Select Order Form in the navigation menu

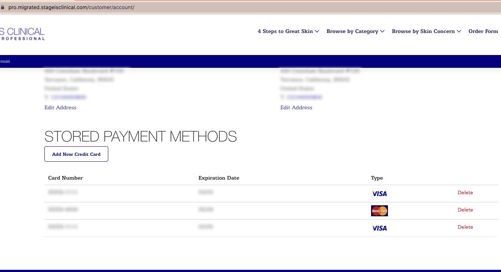coord(483,31)
